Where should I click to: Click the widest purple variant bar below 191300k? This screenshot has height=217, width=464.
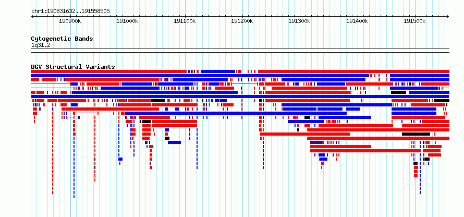[x=316, y=142]
